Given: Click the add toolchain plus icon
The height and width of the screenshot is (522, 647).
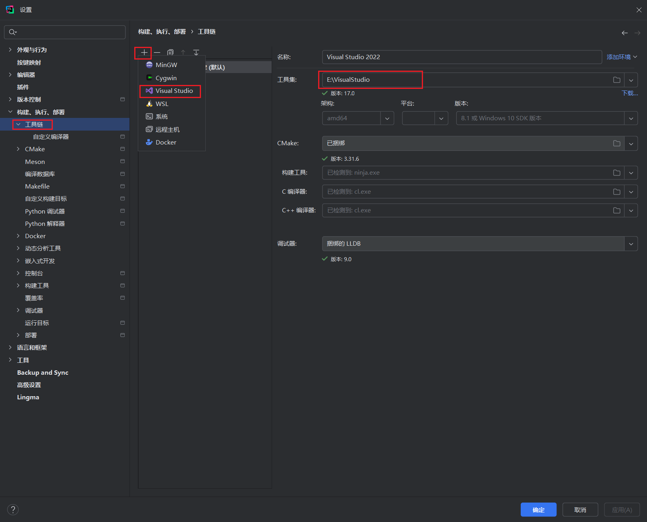Looking at the screenshot, I should tap(144, 52).
